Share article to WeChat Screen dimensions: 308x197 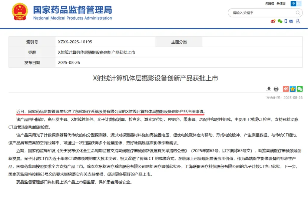pos(299,89)
